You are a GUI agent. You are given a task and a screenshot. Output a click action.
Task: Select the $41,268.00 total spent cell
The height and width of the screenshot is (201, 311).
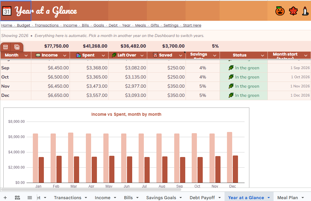point(89,46)
